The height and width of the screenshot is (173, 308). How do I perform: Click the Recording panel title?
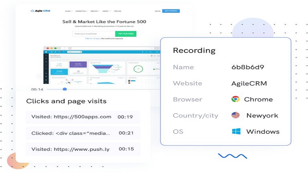[194, 51]
